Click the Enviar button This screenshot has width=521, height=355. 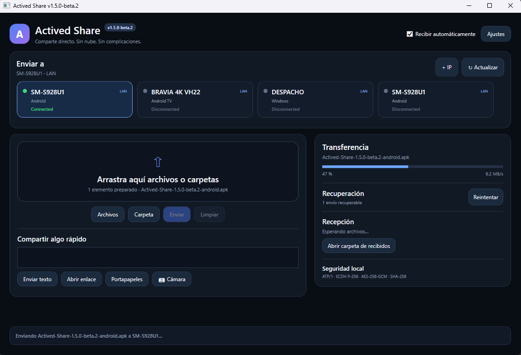[x=177, y=215]
